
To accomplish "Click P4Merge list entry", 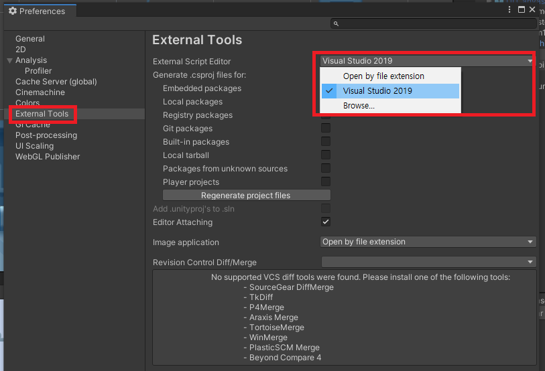I will (x=267, y=307).
